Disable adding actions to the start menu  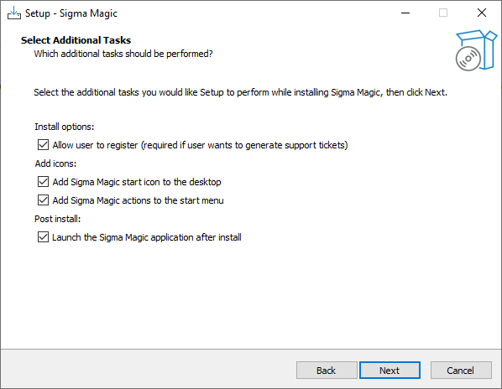point(43,200)
